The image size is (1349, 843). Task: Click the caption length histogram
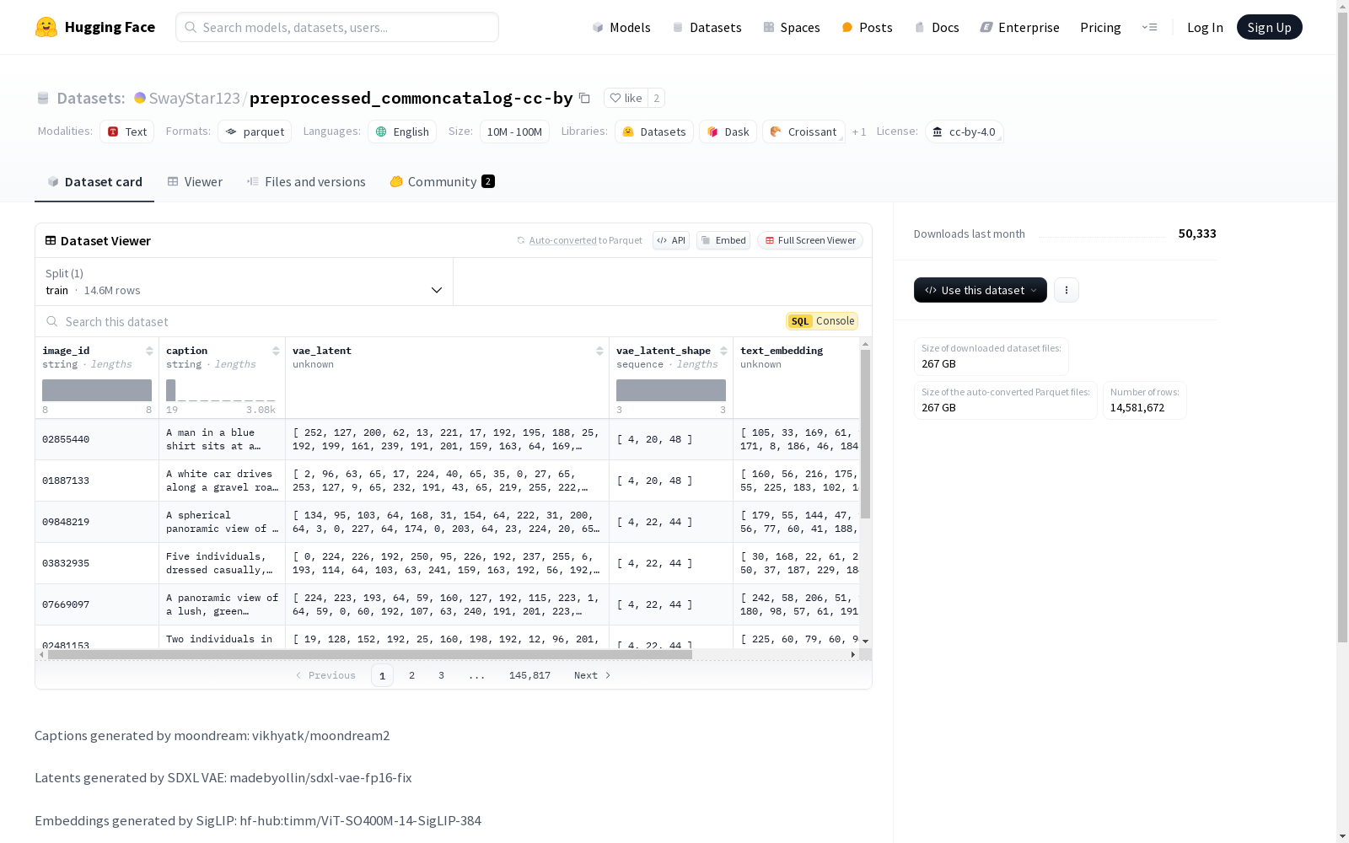click(x=221, y=390)
